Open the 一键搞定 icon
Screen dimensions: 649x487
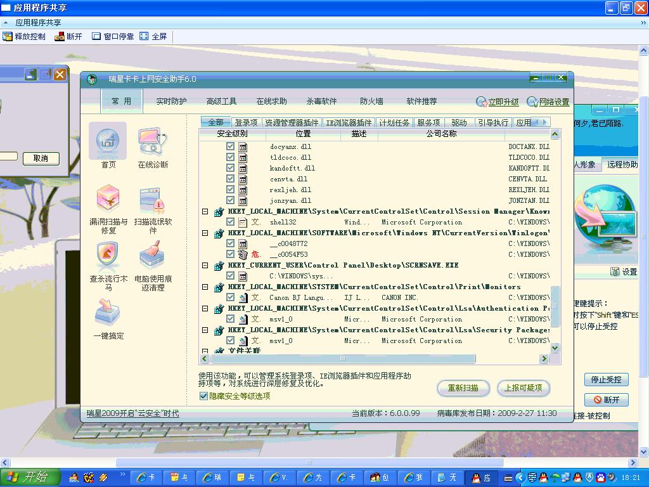[107, 312]
